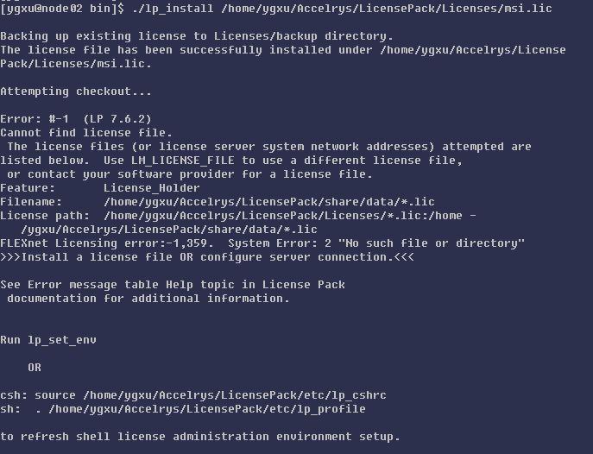
Task: Click the 'Cannot find license file.' message
Action: click(86, 133)
